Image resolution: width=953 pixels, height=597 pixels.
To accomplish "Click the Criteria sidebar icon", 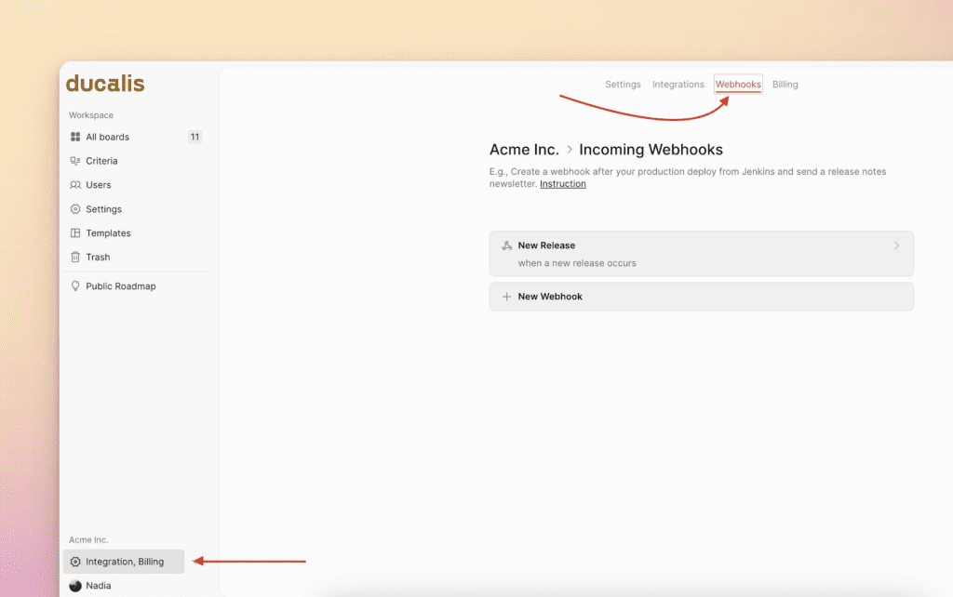I will [75, 161].
